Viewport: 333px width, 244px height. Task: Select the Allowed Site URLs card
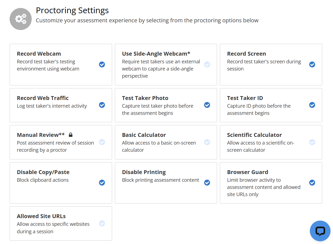(61, 223)
